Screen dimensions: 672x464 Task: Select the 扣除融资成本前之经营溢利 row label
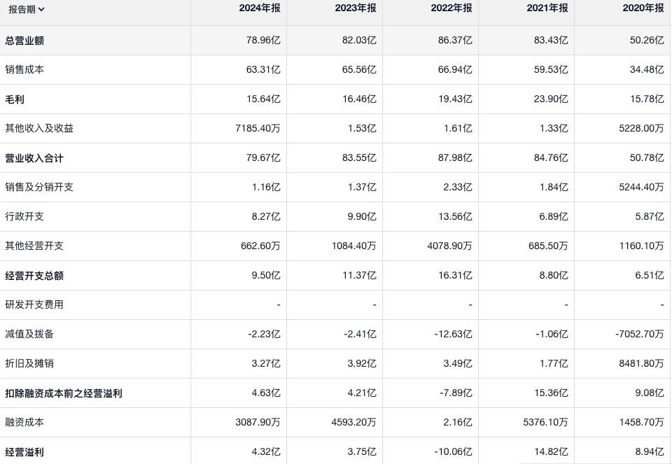click(64, 393)
